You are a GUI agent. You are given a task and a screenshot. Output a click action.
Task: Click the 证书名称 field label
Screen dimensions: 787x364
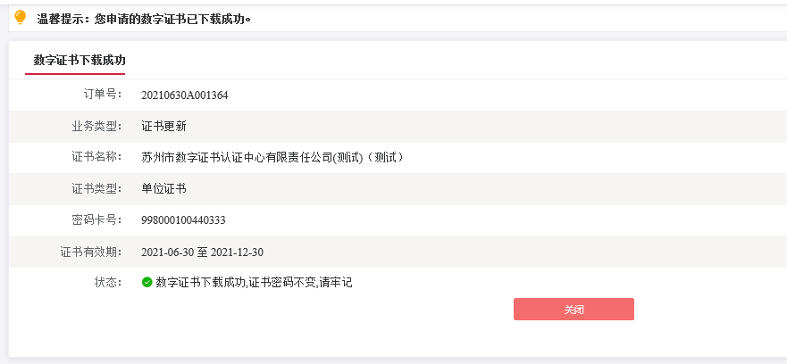click(x=96, y=157)
